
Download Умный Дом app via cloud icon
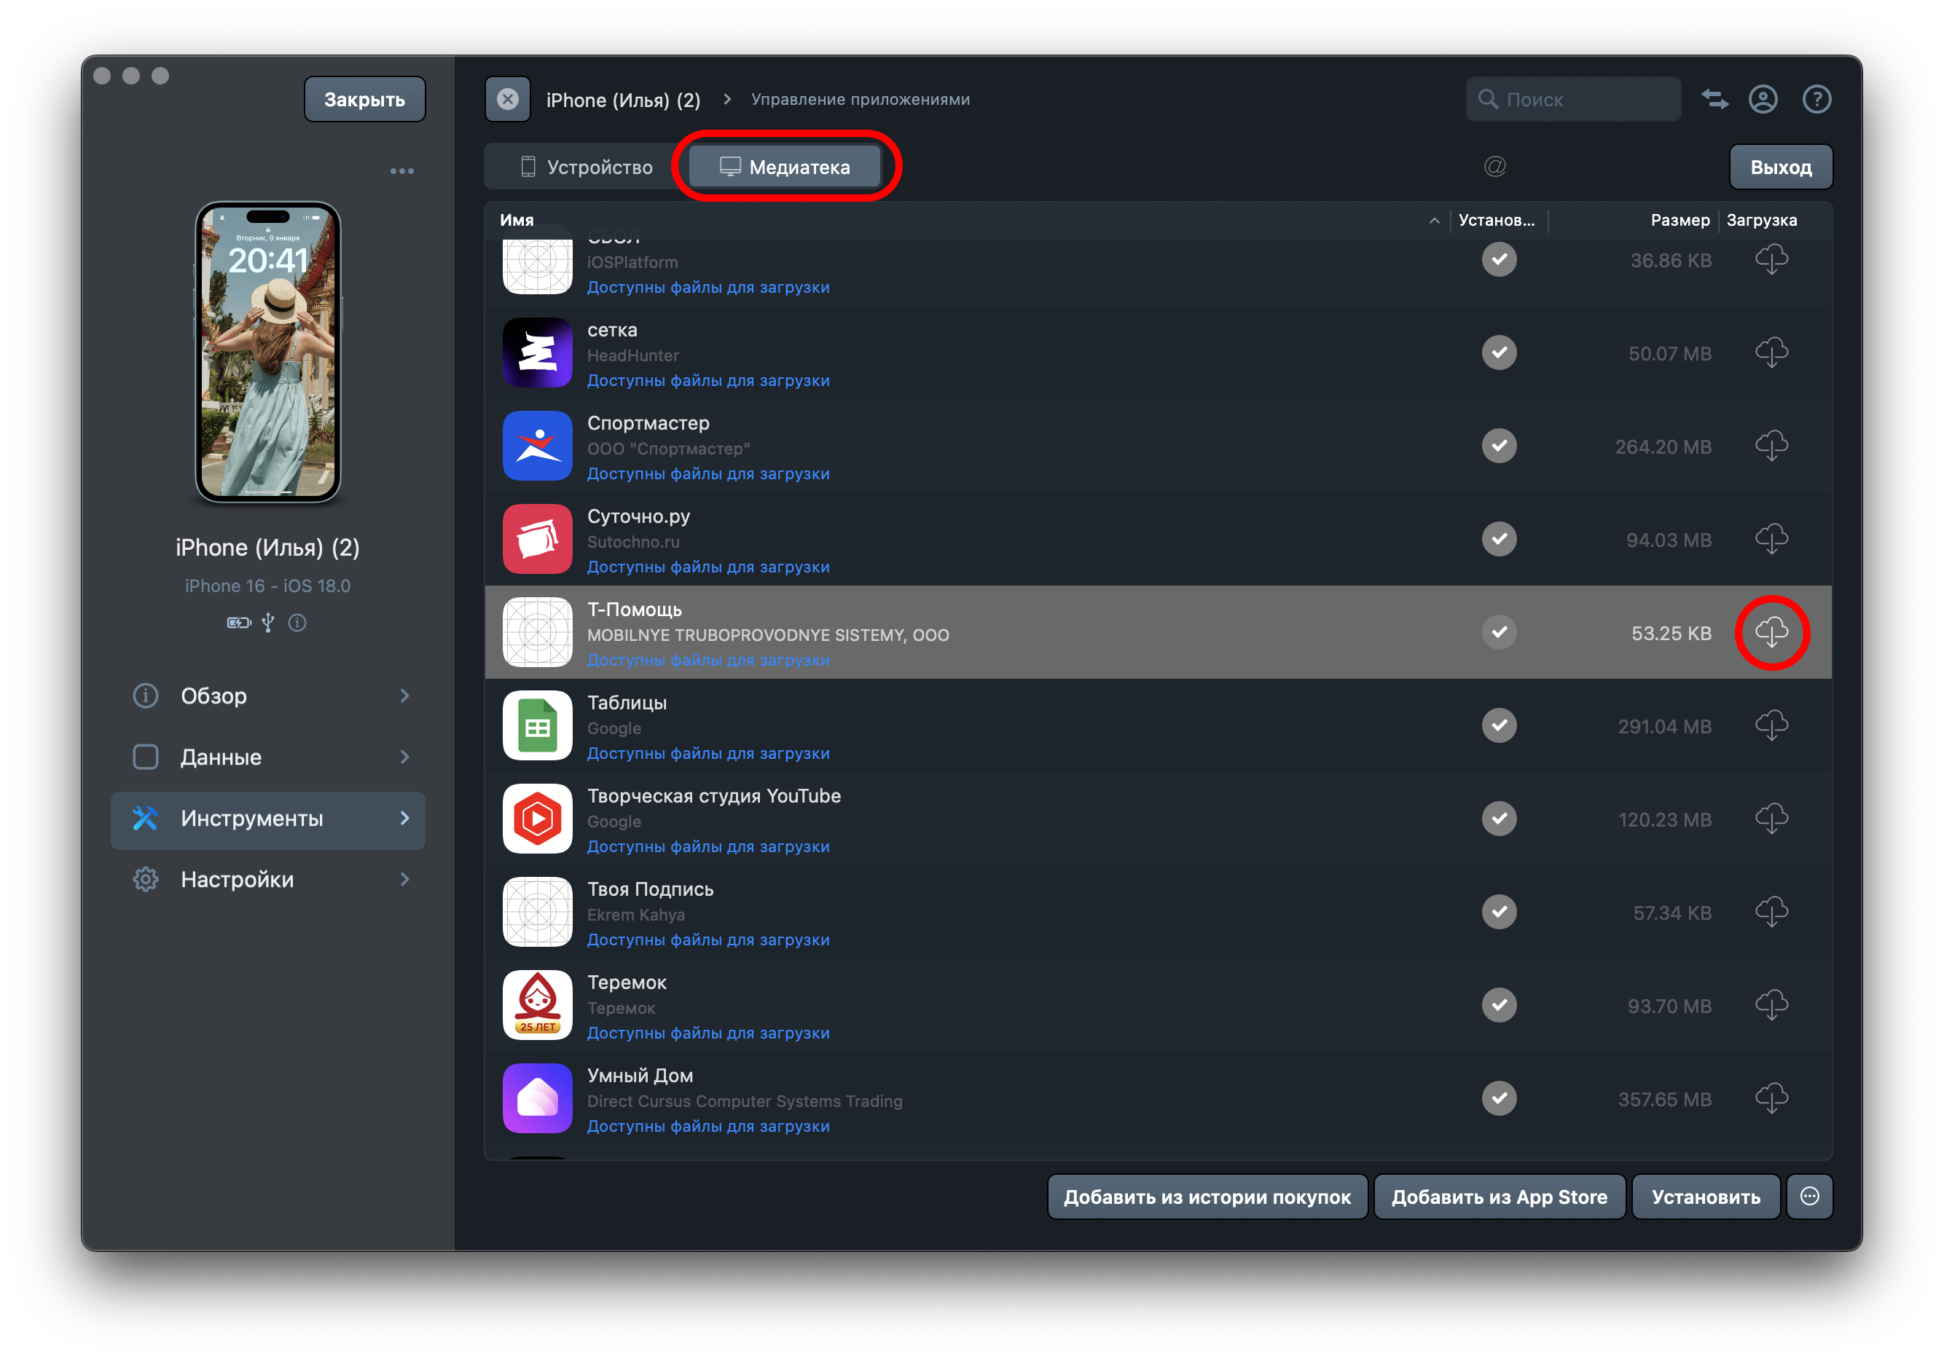click(1771, 1098)
